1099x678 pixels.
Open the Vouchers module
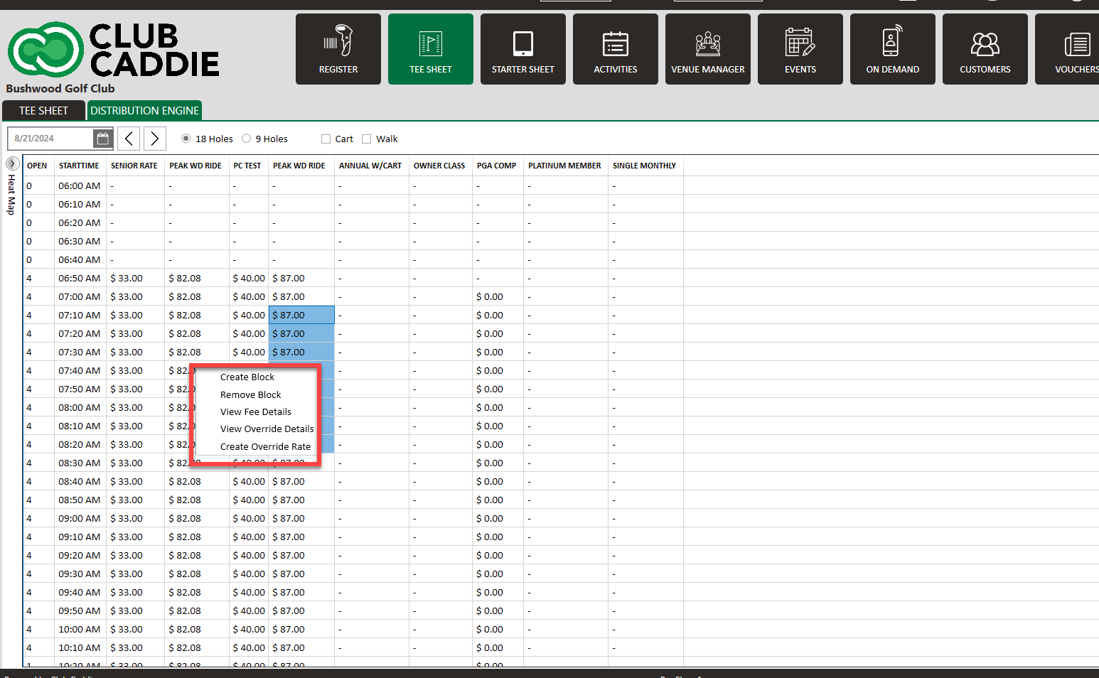pos(1067,49)
